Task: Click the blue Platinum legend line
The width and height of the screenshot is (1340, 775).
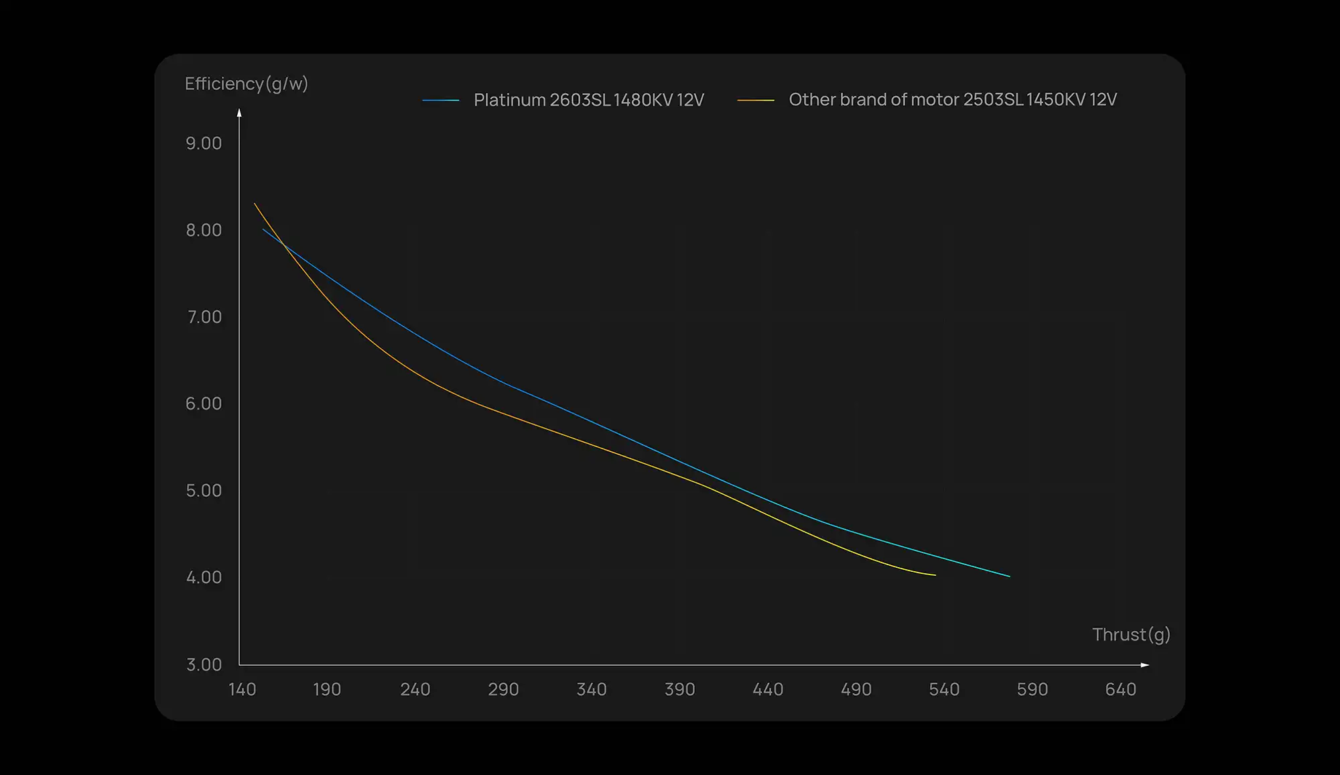Action: pyautogui.click(x=440, y=101)
